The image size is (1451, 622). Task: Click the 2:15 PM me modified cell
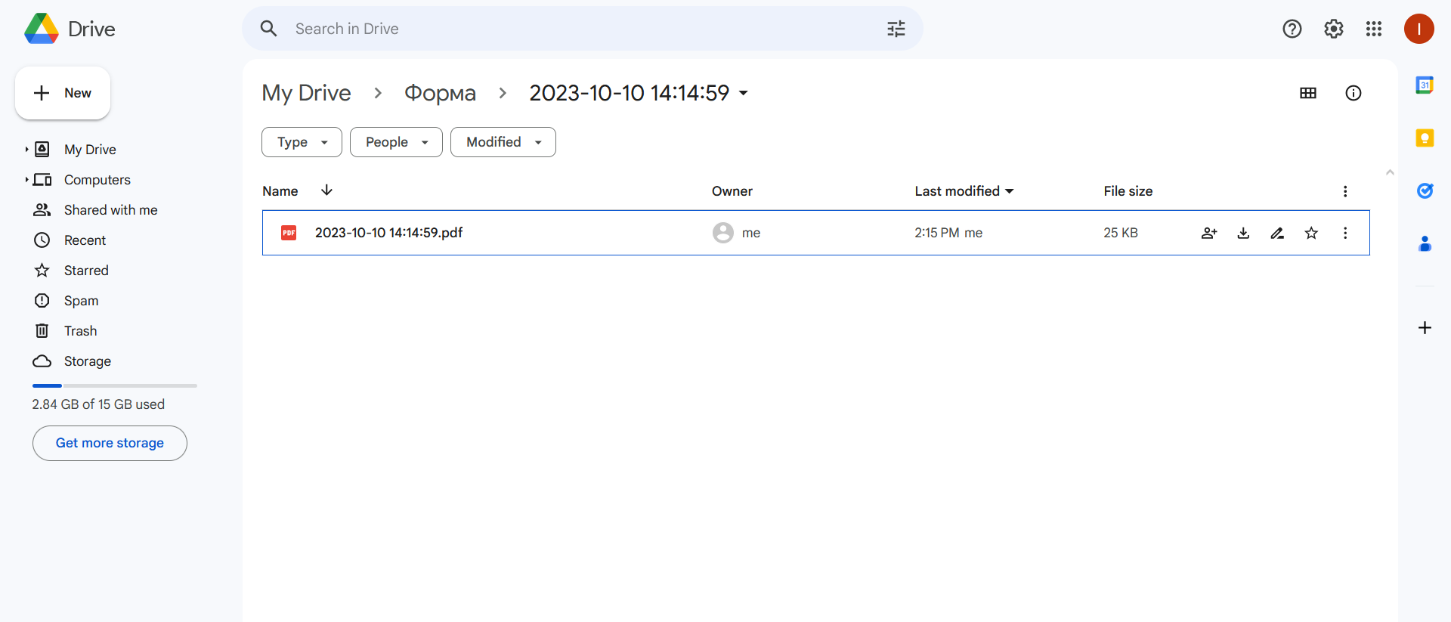[948, 233]
